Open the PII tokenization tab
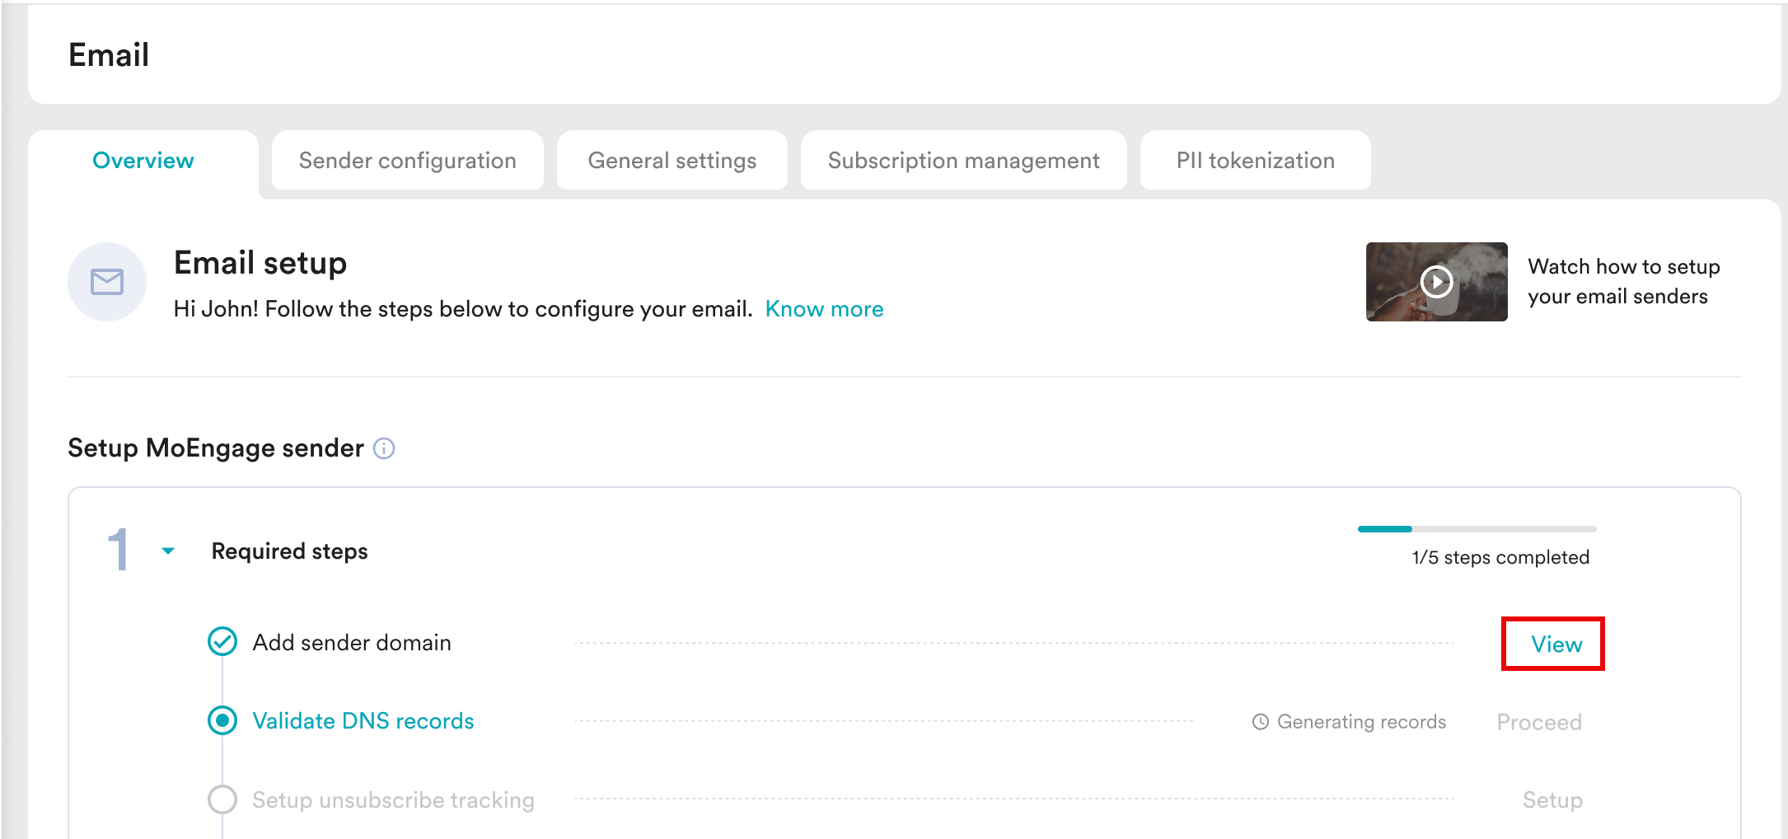This screenshot has height=839, width=1788. [1255, 161]
